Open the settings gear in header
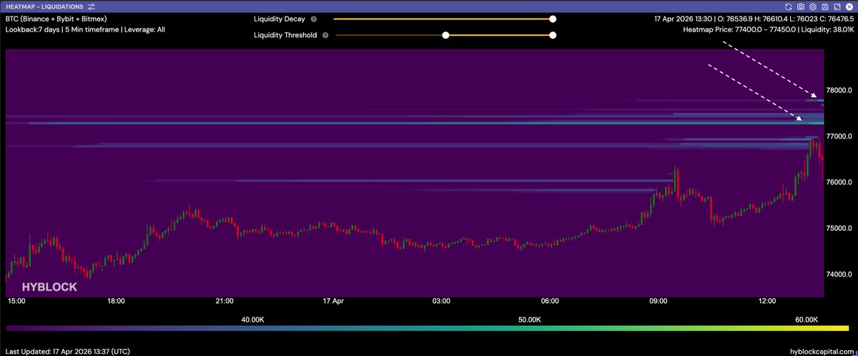858x356 pixels. [812, 6]
